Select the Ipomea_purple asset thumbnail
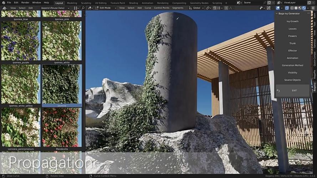Image resolution: width=317 pixels, height=178 pixels. (21, 41)
